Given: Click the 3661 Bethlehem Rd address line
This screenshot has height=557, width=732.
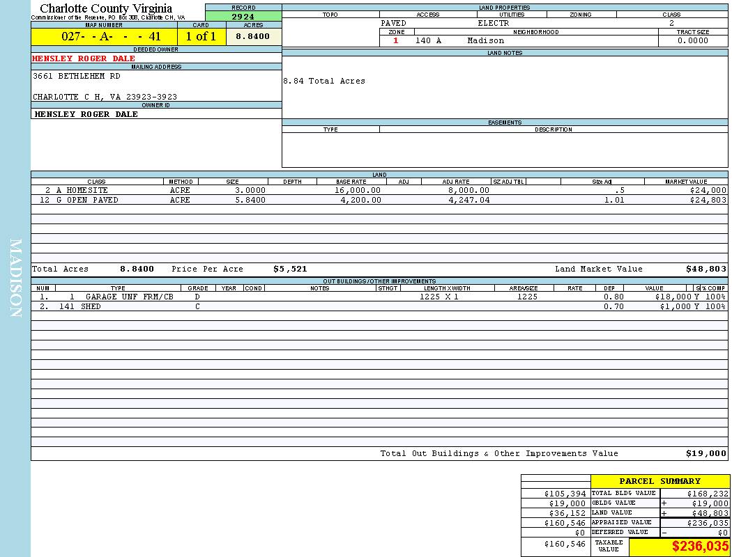Looking at the screenshot, I should 77,76.
